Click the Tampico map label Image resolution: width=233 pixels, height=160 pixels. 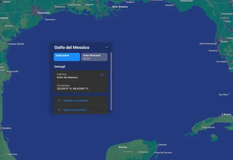click(7, 128)
